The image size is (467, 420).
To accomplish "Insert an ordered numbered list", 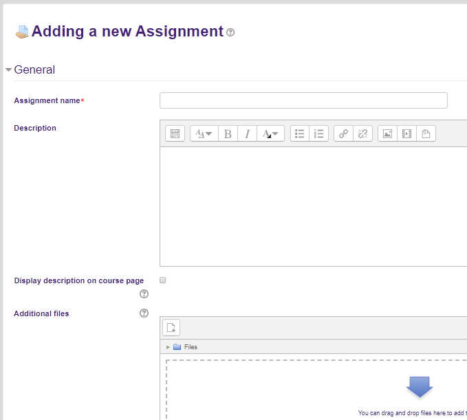I will coord(318,134).
